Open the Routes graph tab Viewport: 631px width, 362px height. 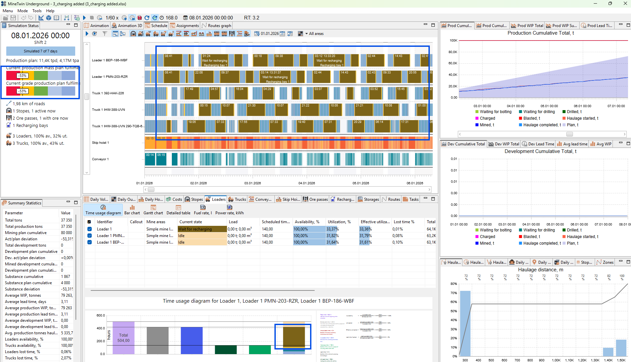click(216, 25)
